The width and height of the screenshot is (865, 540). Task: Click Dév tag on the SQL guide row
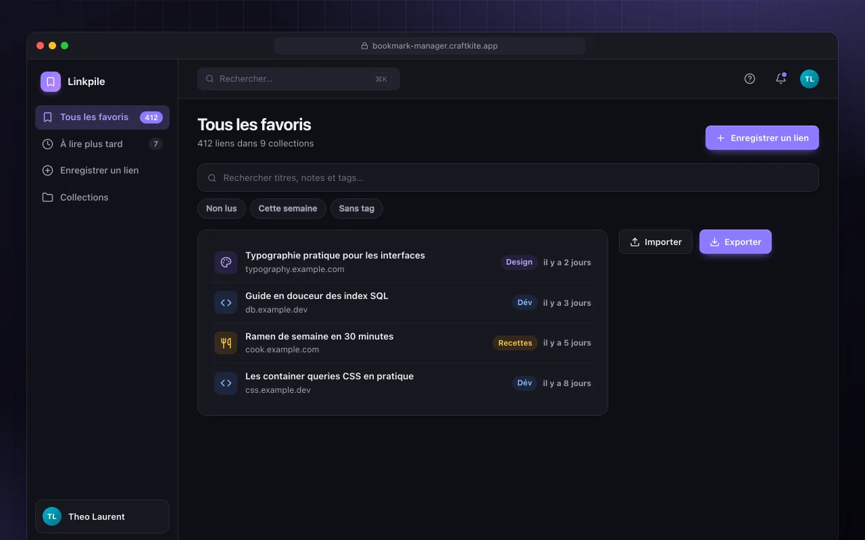click(x=525, y=302)
